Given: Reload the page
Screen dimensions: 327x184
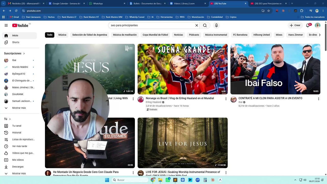Looking at the screenshot, I should tap(16, 11).
